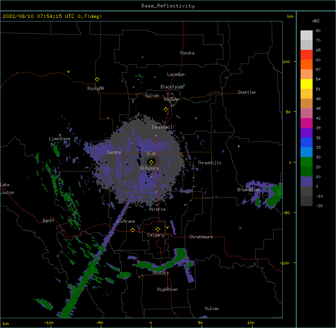Select the Lake Louise label
This screenshot has height=328, width=336.
[7, 189]
